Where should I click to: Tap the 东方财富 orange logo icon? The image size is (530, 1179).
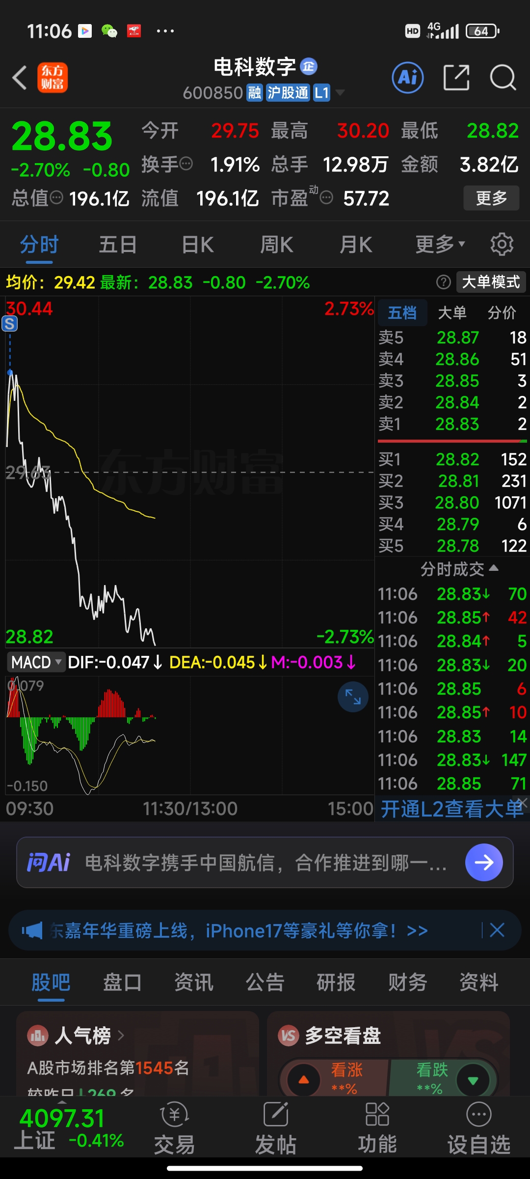53,78
